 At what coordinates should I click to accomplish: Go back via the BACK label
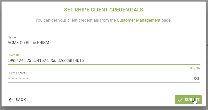tap(21, 100)
